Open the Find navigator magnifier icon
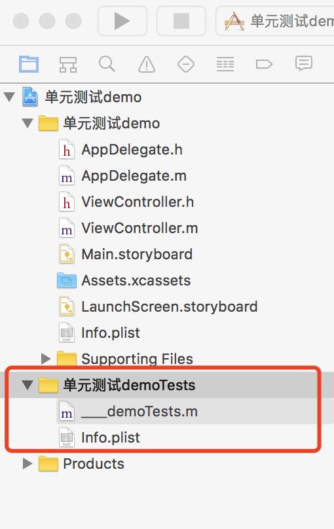The width and height of the screenshot is (334, 529). pos(107,64)
